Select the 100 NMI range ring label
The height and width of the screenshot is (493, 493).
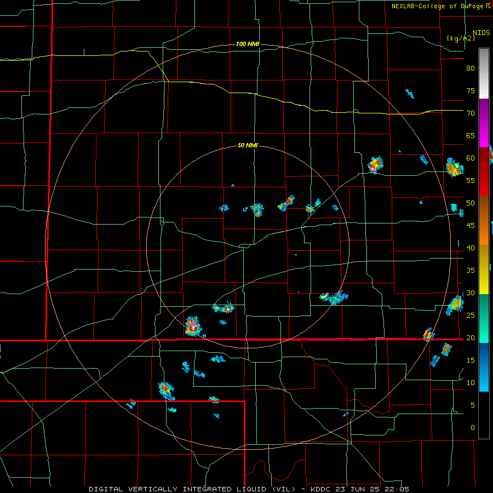248,44
